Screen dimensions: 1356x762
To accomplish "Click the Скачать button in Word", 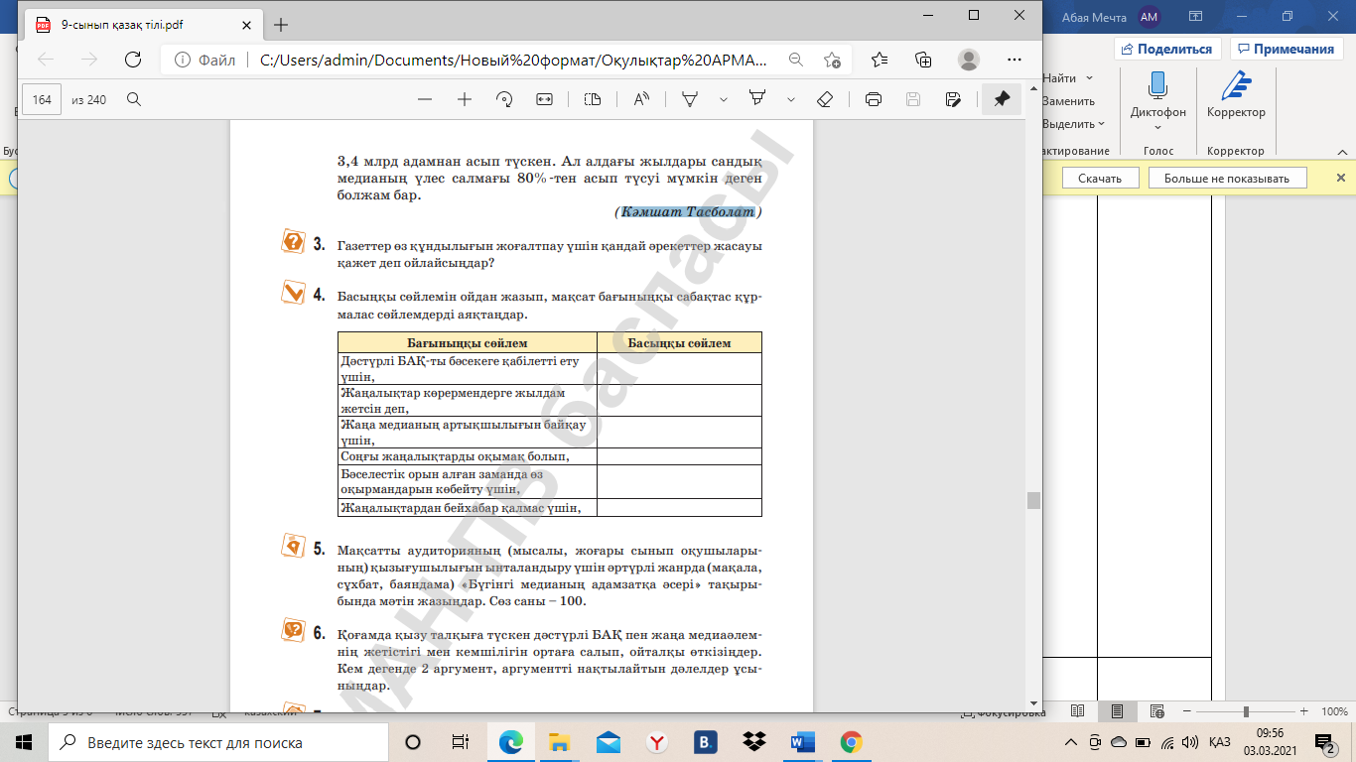I will pos(1099,179).
